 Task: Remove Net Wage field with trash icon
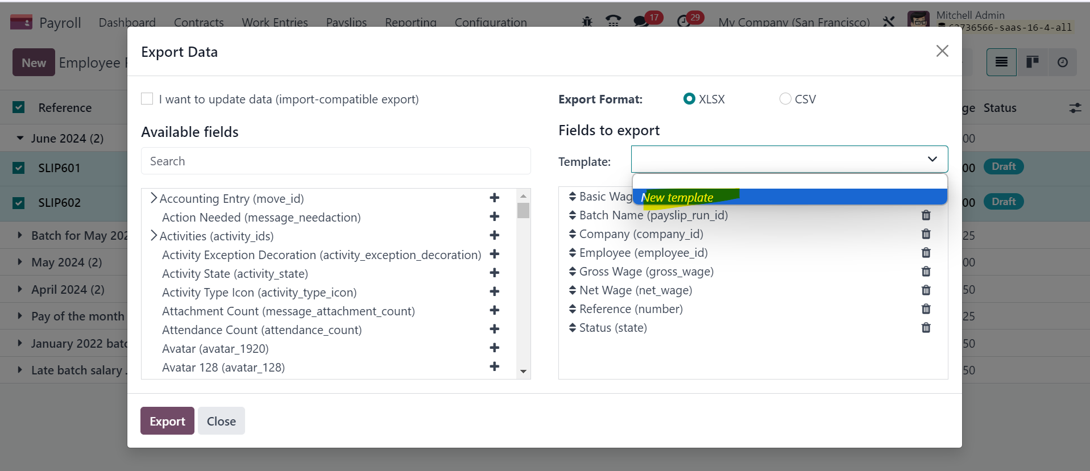pyautogui.click(x=926, y=290)
